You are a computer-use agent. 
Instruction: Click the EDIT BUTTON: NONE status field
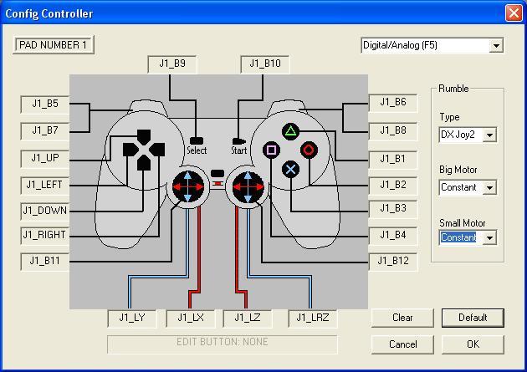point(223,344)
